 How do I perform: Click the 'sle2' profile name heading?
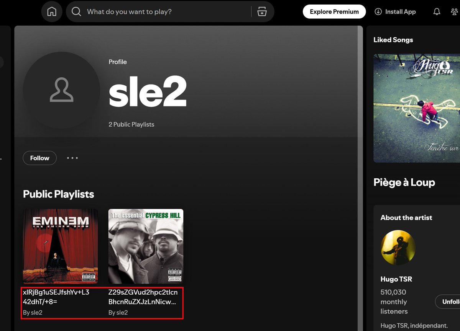(148, 91)
